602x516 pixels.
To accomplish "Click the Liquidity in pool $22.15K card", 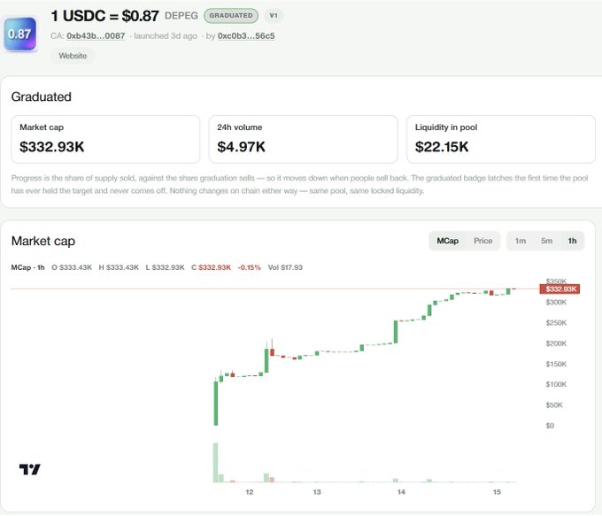I will 501,139.
